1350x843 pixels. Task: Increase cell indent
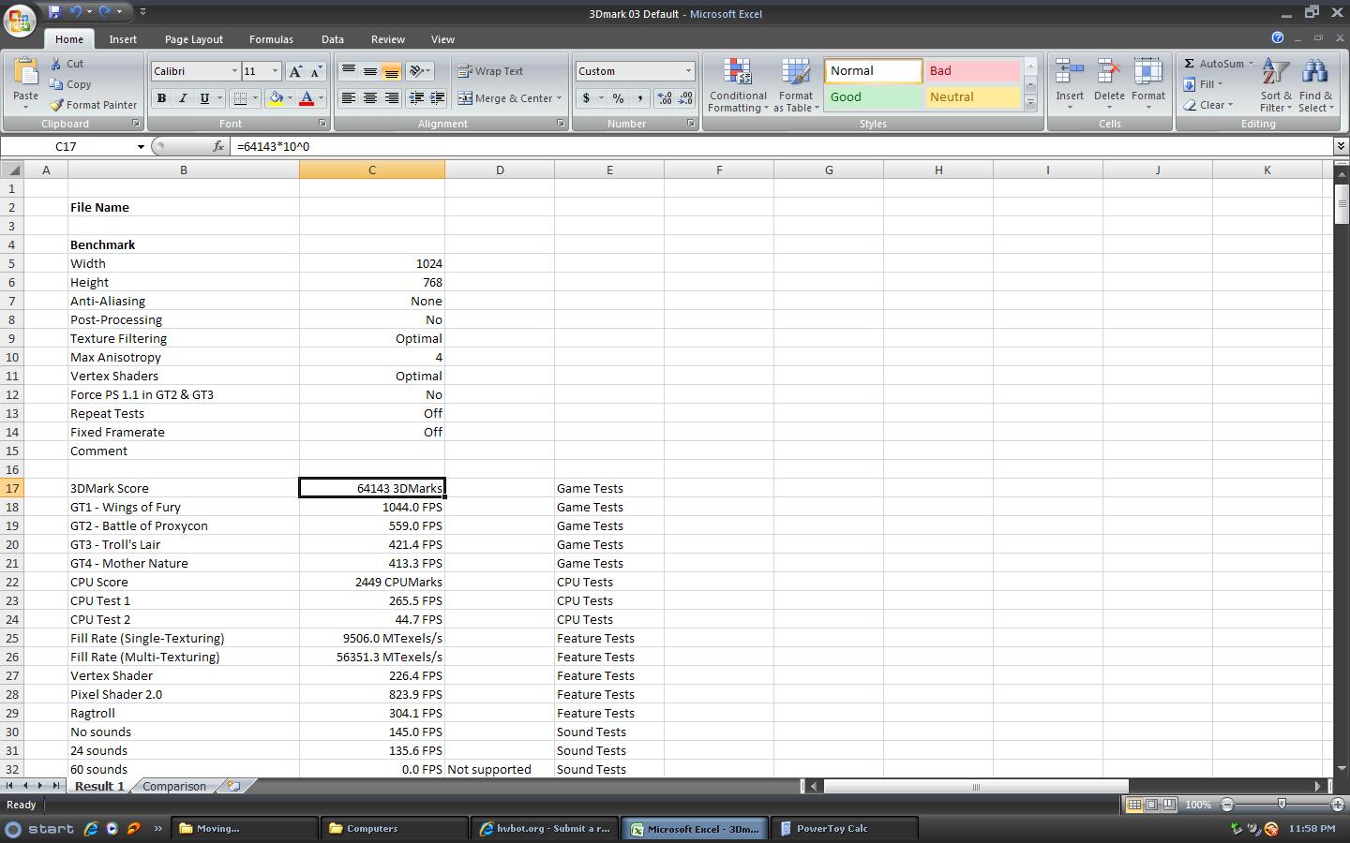click(437, 98)
